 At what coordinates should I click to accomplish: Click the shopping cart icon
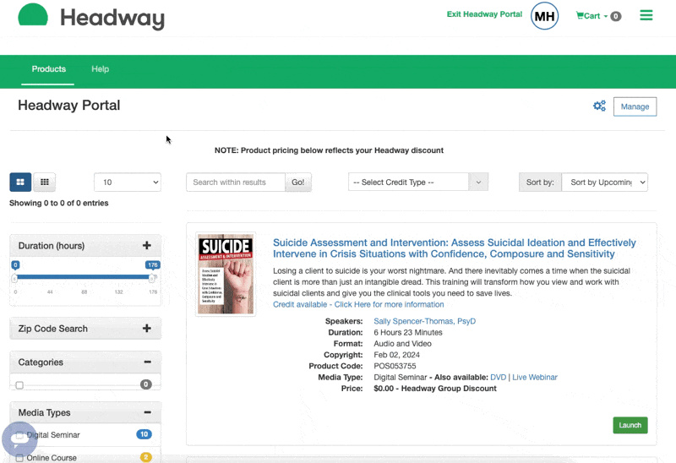[580, 15]
